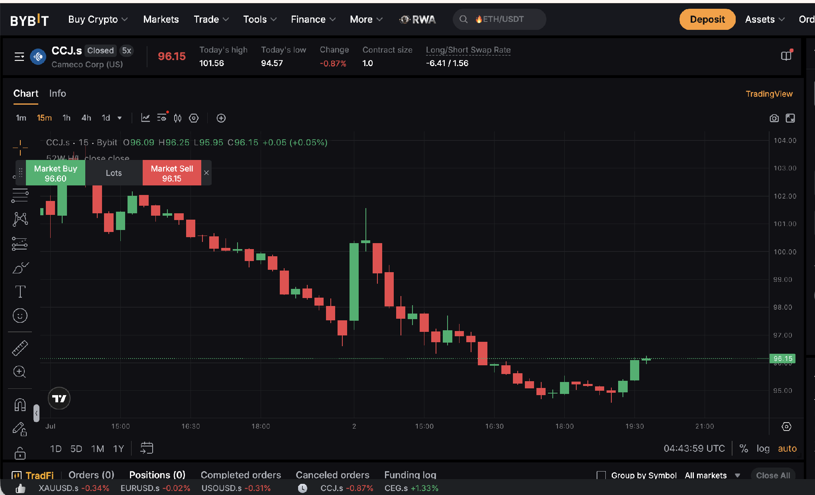Take a chart snapshot with camera icon
815x495 pixels.
coord(774,118)
